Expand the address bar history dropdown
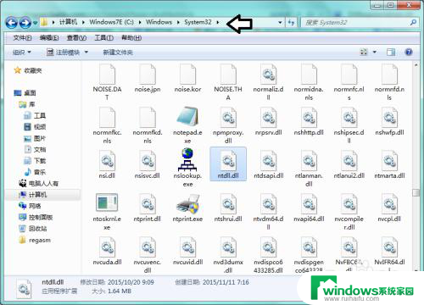The image size is (424, 305). [x=280, y=22]
